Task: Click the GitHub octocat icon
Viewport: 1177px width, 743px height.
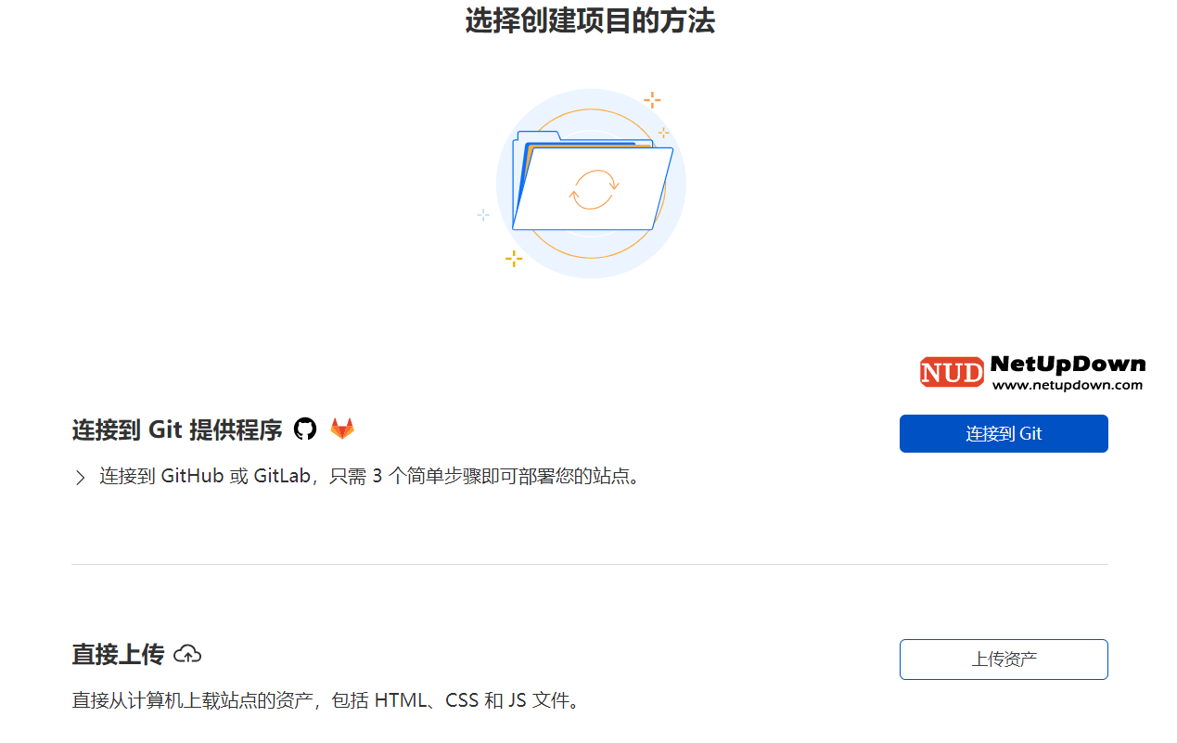Action: 305,429
